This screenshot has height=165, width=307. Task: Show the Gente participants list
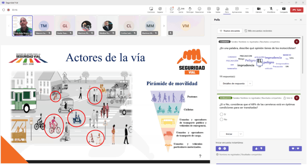click(181, 10)
